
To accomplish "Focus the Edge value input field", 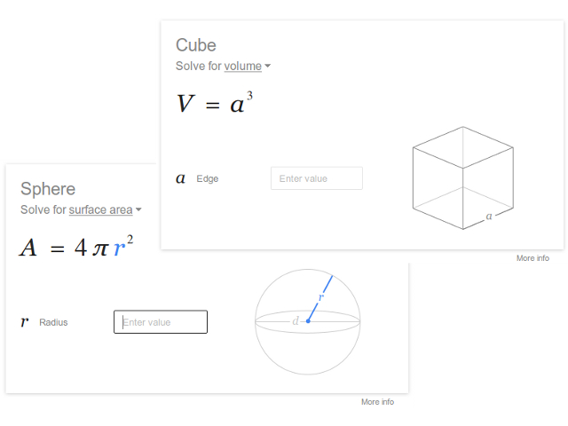I will pos(317,178).
